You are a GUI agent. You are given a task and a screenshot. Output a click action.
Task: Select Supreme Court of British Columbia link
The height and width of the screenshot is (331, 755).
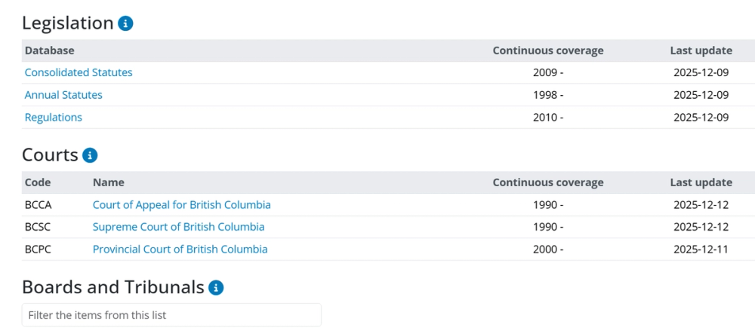tap(179, 227)
